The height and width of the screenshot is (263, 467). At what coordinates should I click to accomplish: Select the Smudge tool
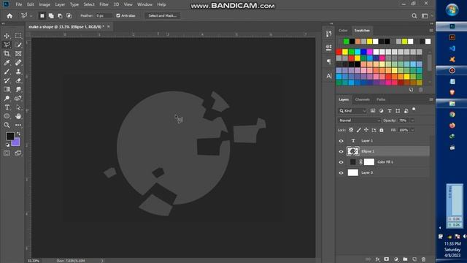coord(18,89)
